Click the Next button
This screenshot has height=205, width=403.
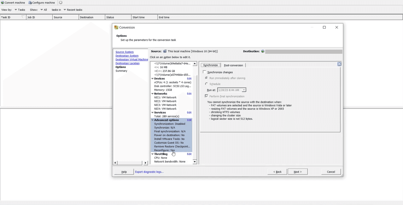(x=297, y=172)
